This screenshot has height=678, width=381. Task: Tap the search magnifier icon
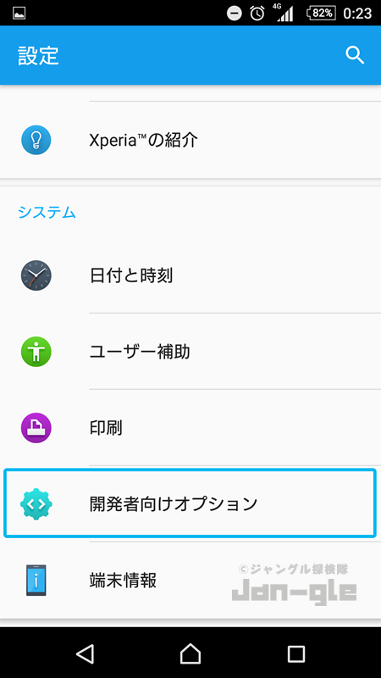click(355, 55)
